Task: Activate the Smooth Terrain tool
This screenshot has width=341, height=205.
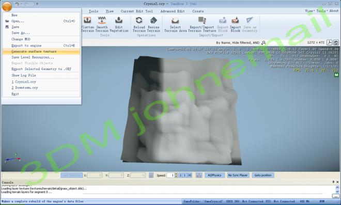Action: (102, 25)
